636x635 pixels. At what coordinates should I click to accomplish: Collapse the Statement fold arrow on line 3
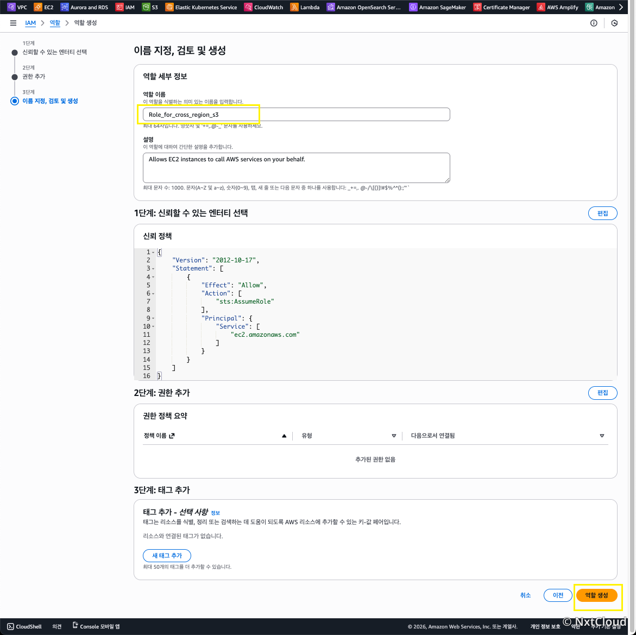(x=153, y=268)
